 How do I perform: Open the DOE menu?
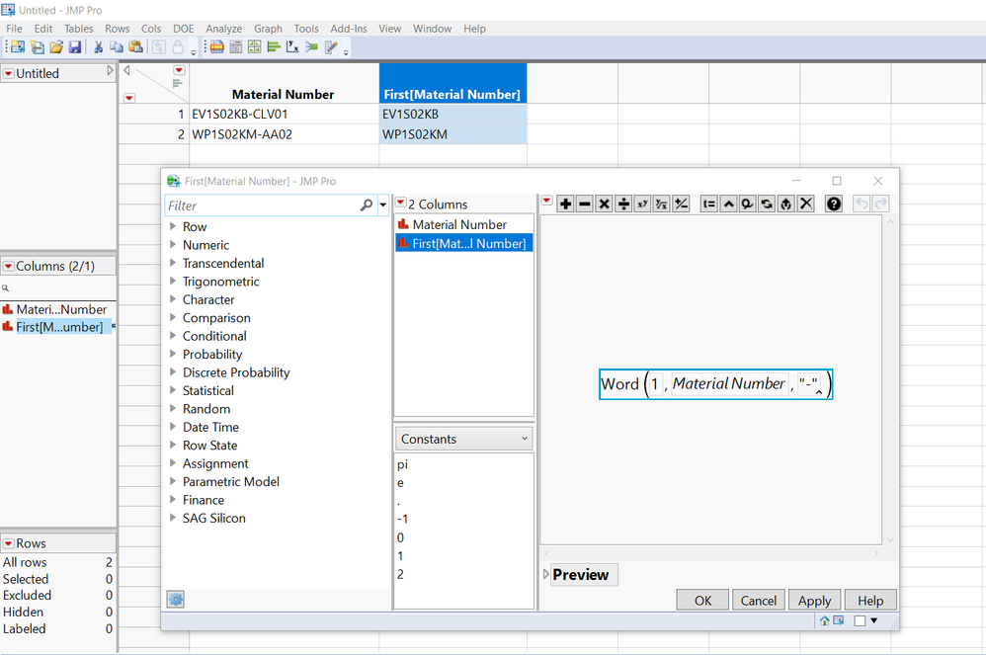point(184,29)
